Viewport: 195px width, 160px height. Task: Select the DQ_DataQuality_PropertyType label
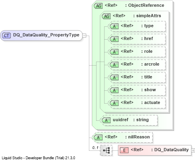46,35
